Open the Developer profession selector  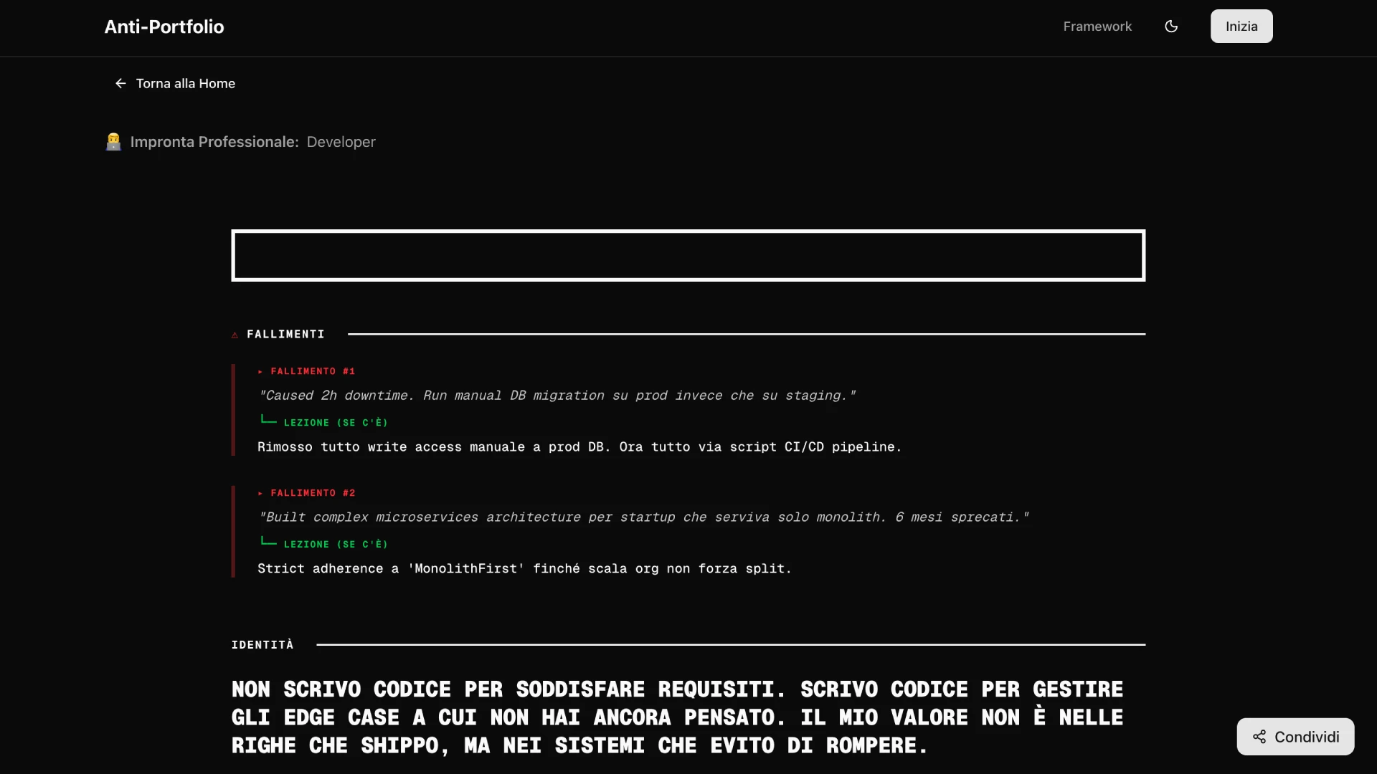pyautogui.click(x=341, y=142)
